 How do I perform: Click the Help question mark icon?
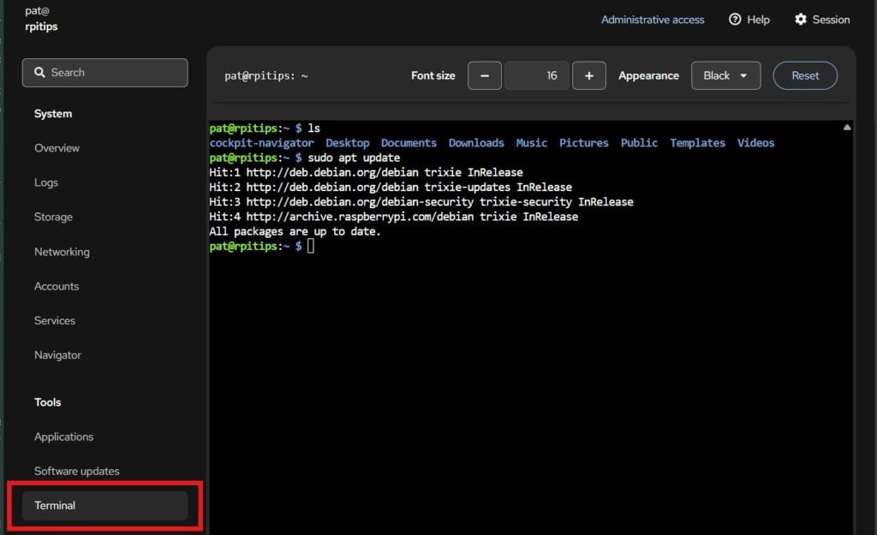tap(735, 20)
